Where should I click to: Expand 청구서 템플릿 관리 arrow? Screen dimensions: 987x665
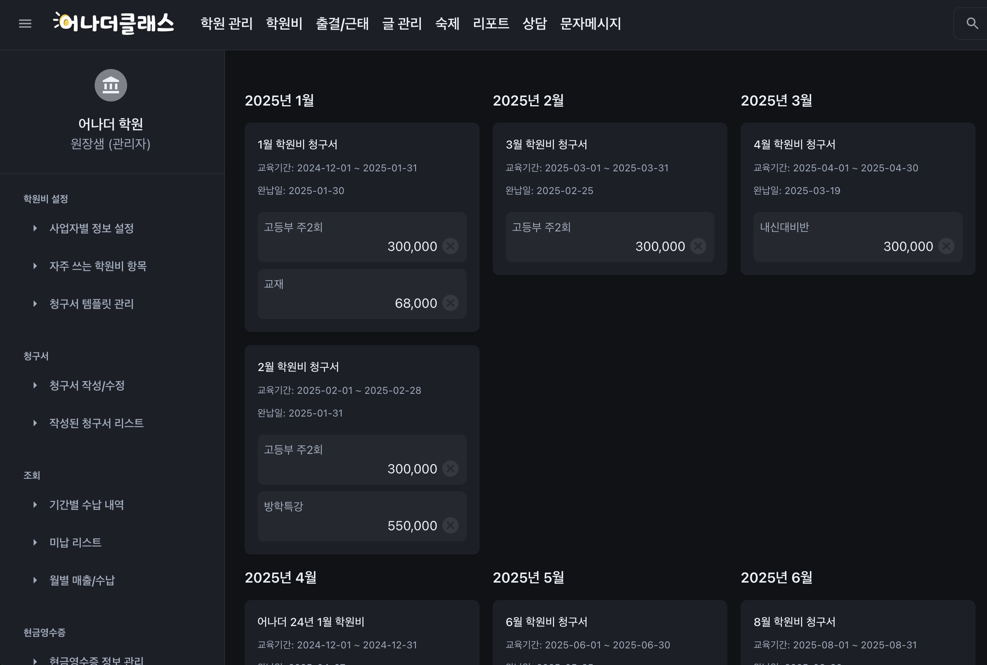point(35,304)
